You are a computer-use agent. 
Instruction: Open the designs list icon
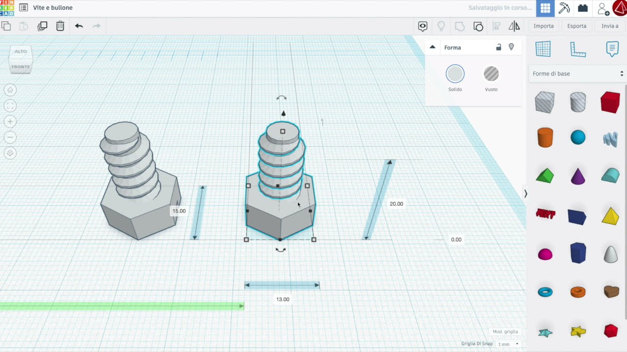coord(23,8)
